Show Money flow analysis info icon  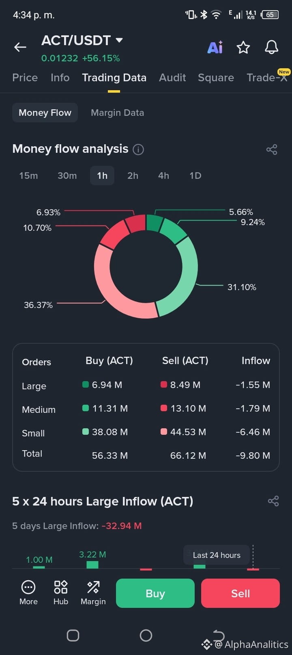138,150
